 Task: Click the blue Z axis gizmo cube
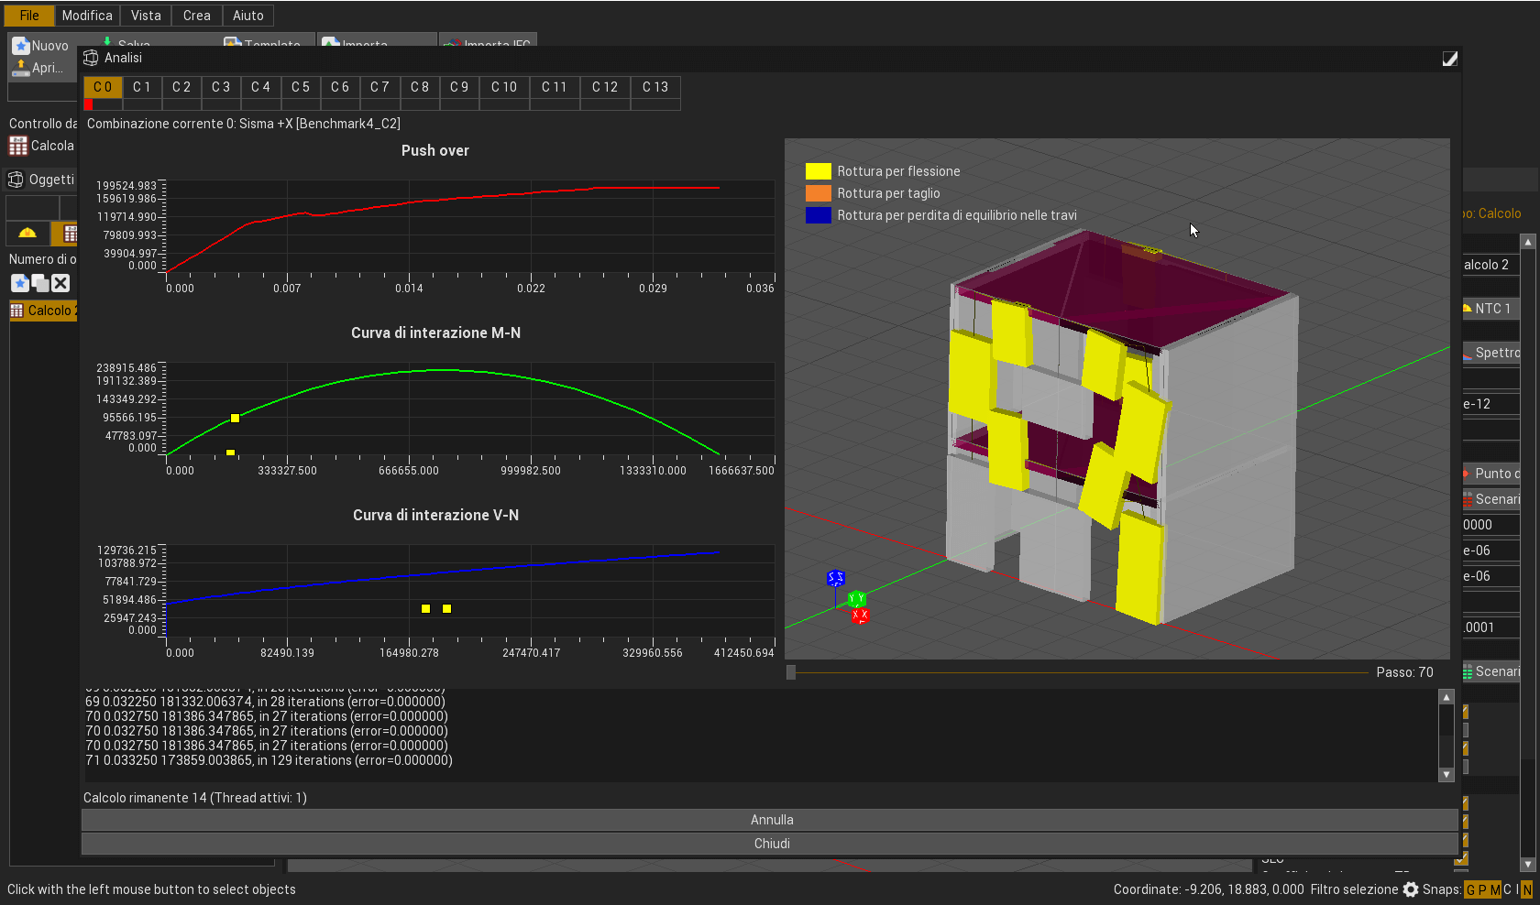pyautogui.click(x=835, y=578)
